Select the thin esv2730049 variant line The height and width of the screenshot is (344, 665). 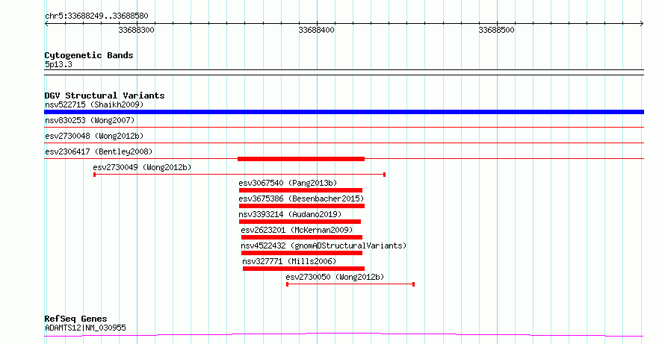click(x=239, y=175)
